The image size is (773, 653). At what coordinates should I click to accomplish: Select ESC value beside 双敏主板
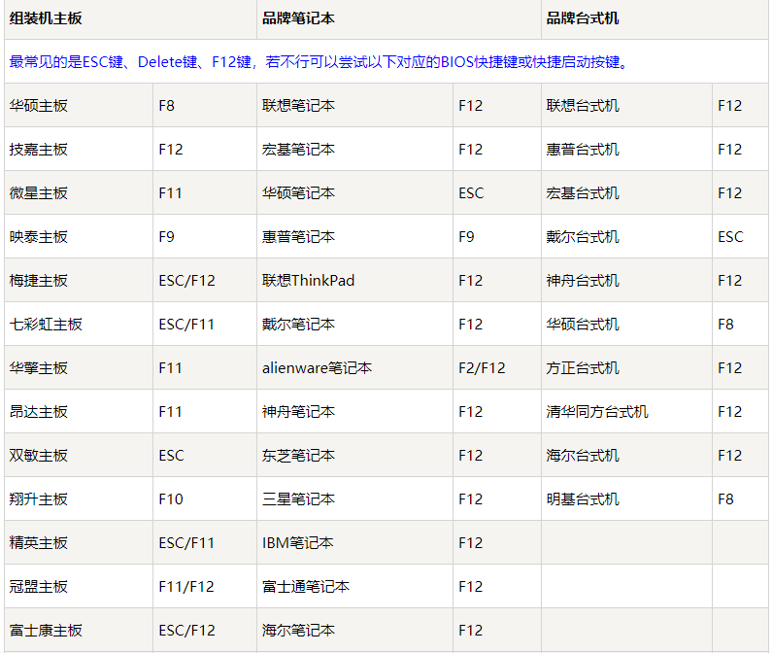[171, 455]
